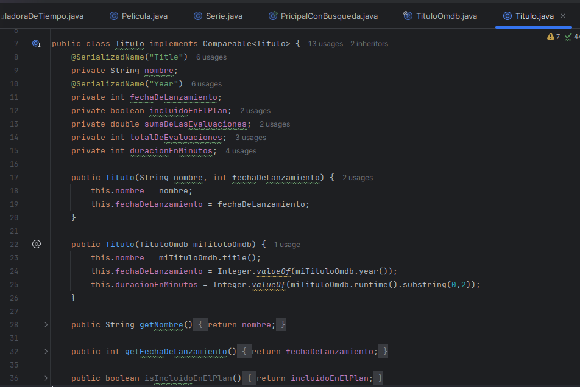Click the warning count '7' in the inspection widget
This screenshot has width=580, height=387.
(558, 37)
